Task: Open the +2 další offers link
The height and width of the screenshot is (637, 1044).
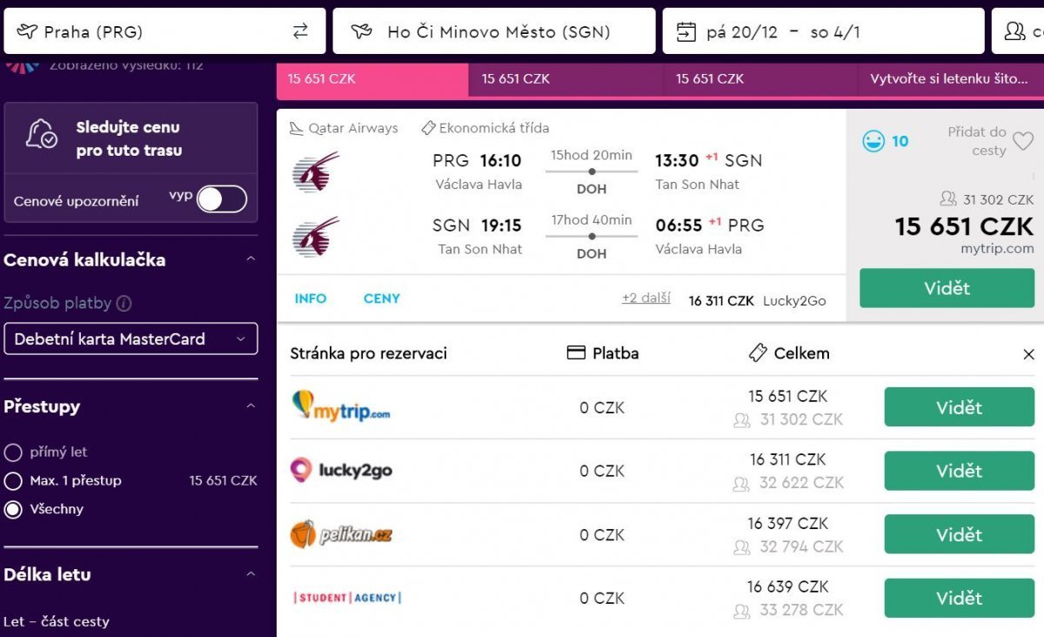Action: 646,298
